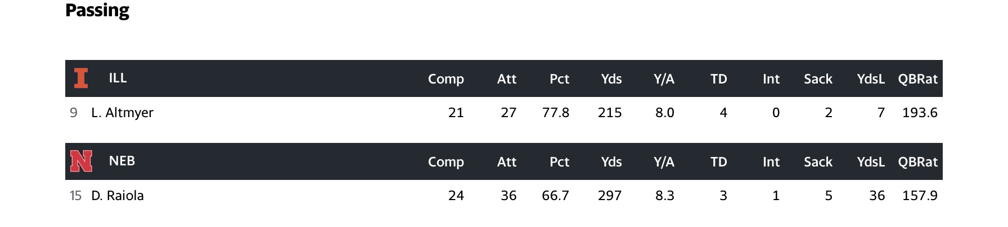Click Int column header in NEB table
The width and height of the screenshot is (1008, 227).
coord(771,162)
